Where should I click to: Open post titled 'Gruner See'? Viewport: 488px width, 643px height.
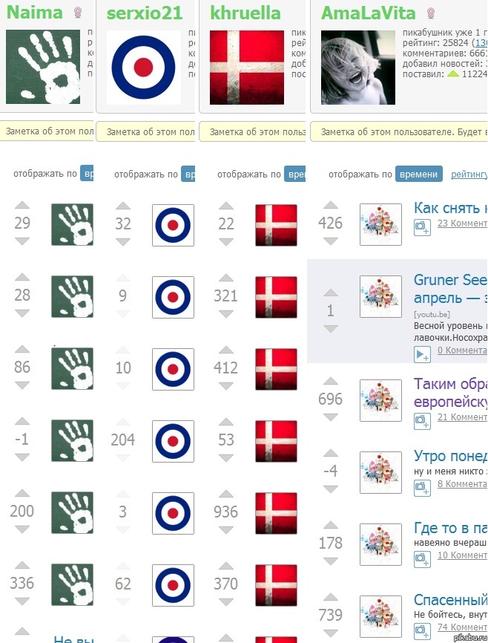click(x=450, y=289)
